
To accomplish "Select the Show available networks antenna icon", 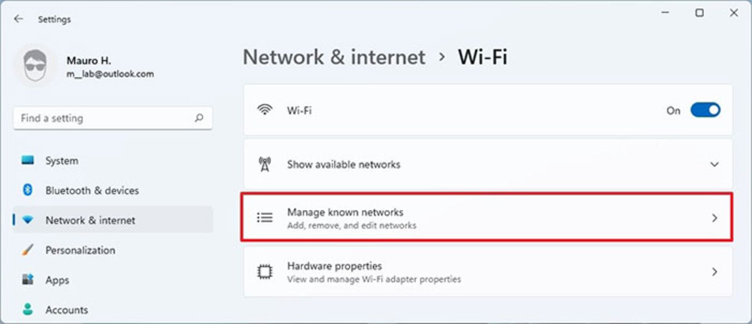I will click(265, 164).
